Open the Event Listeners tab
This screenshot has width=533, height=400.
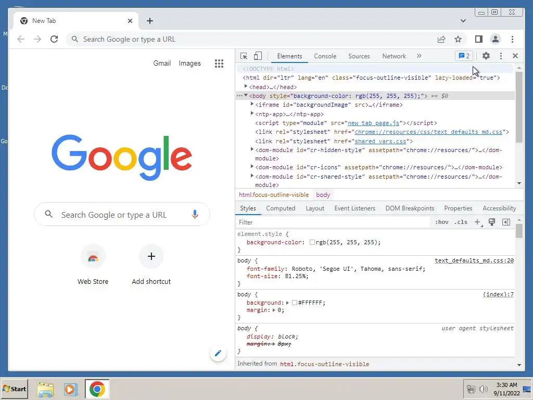click(354, 208)
